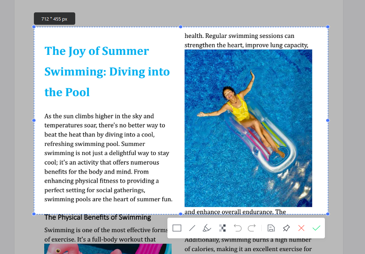Click text 'strengthen the heart, improve lung capacity,'

[246, 45]
